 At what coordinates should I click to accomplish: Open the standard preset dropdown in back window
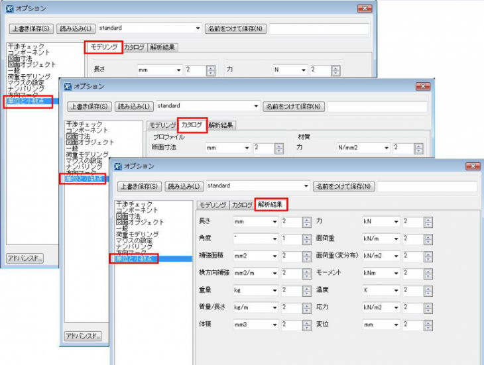click(x=198, y=28)
